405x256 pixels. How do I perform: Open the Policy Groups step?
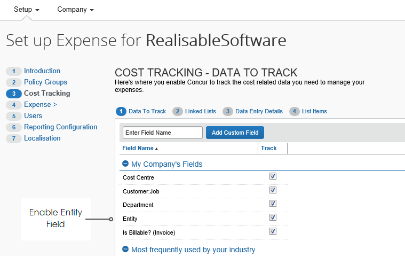45,82
